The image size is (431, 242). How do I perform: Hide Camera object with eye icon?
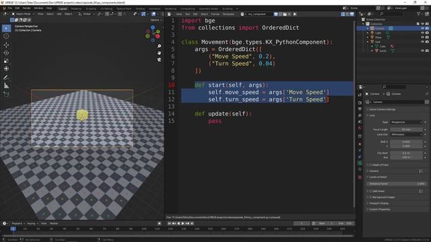(x=422, y=28)
